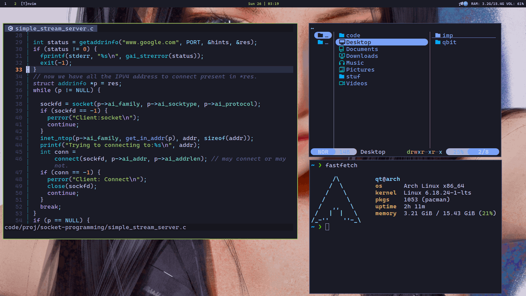Open the Telegram icon in the status bar
The height and width of the screenshot is (296, 526).
[x=461, y=4]
